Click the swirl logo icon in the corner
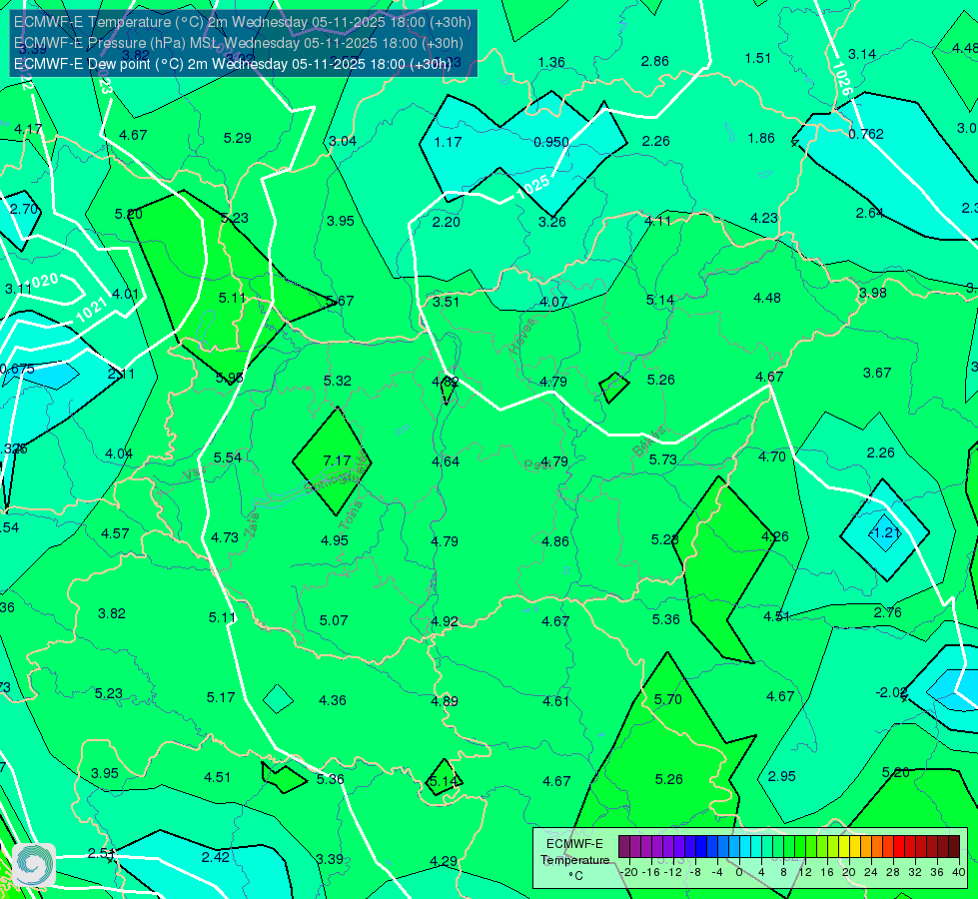Viewport: 978px width, 899px height. (34, 864)
